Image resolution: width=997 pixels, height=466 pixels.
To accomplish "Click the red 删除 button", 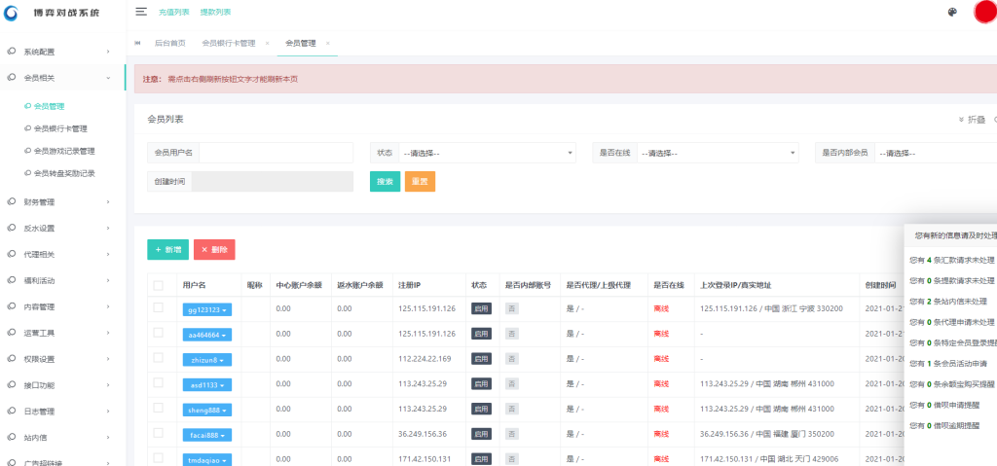I will pyautogui.click(x=214, y=250).
